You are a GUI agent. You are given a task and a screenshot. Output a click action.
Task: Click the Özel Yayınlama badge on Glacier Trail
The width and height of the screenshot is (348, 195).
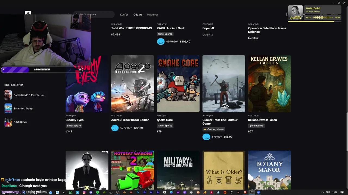click(x=214, y=129)
